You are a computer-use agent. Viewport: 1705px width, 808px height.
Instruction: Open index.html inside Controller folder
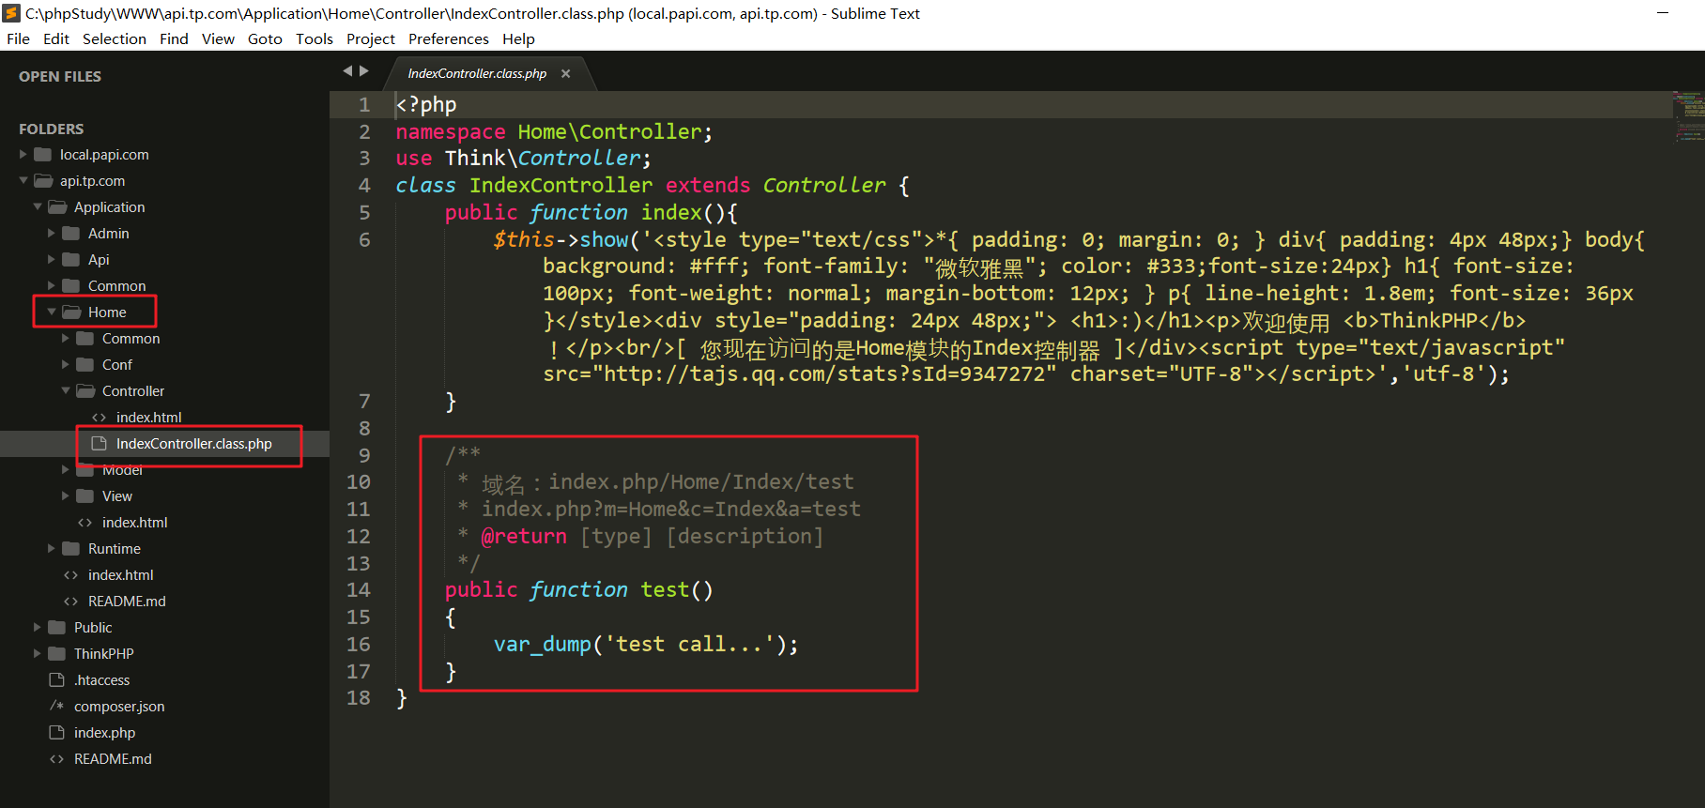click(x=148, y=418)
